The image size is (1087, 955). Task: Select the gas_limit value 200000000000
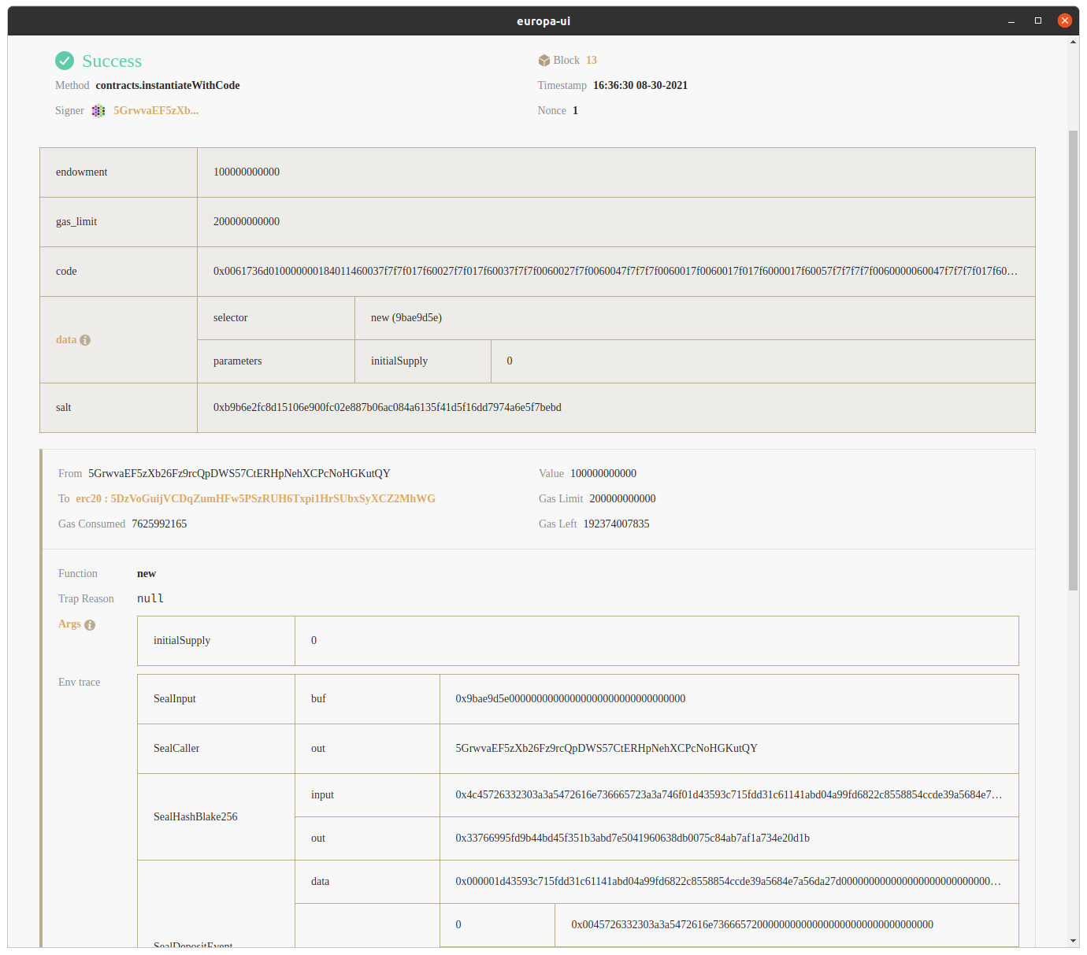click(247, 222)
